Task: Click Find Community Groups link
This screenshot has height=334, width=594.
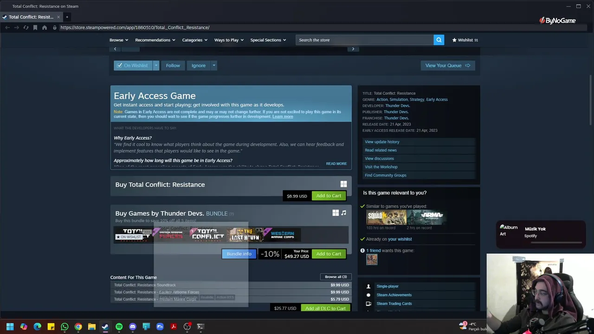Action: (x=386, y=175)
